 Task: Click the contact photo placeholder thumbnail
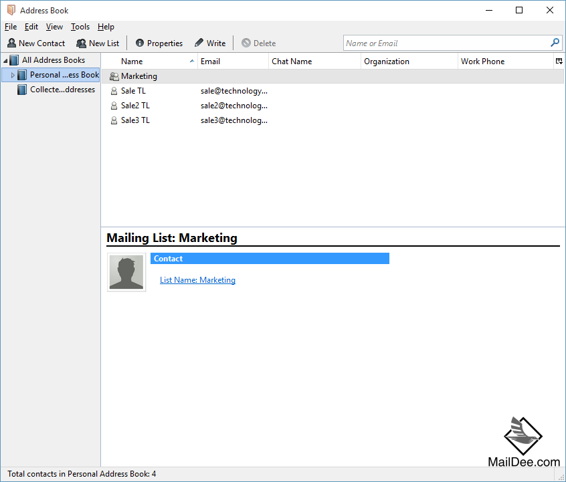click(126, 271)
